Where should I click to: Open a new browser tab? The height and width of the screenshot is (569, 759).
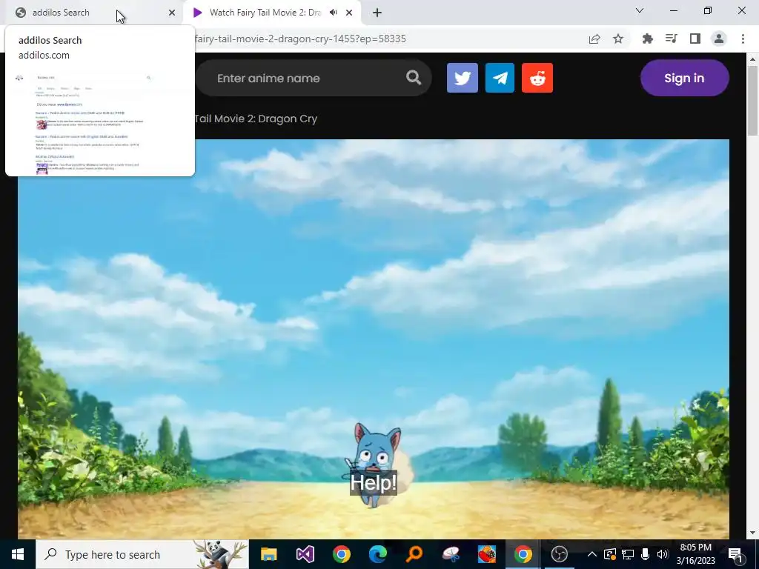pos(377,13)
